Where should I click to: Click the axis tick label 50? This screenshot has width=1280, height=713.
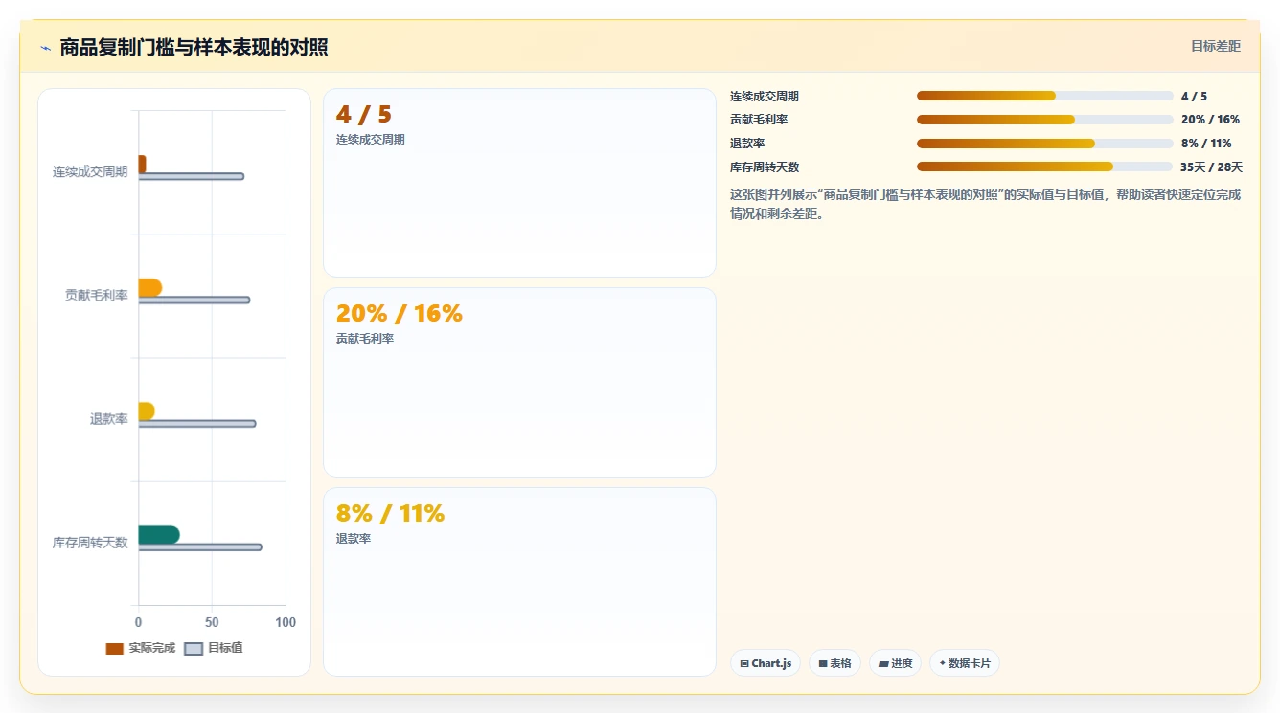[x=212, y=622]
